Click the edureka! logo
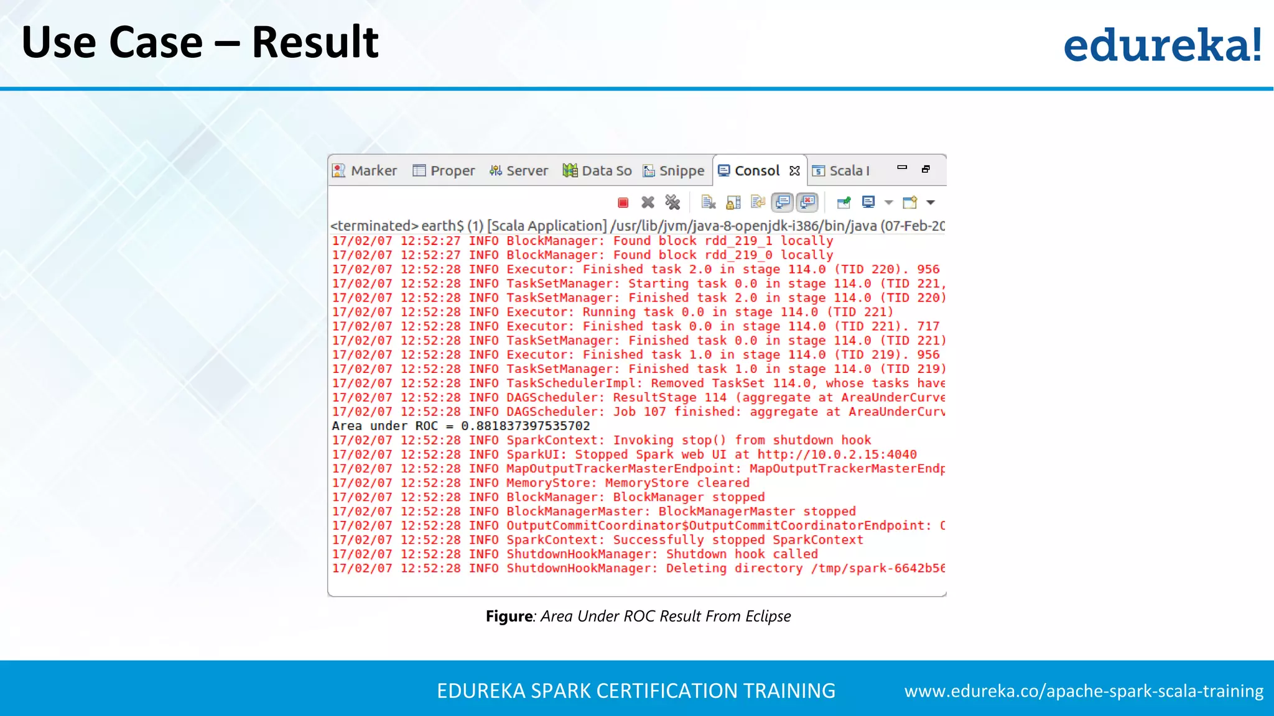 click(1162, 45)
